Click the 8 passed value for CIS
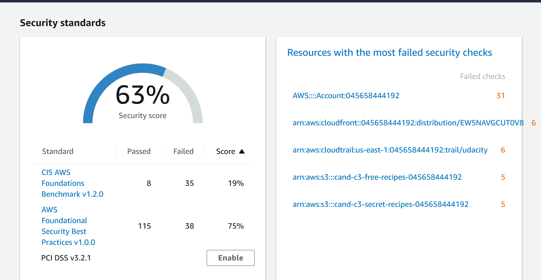This screenshot has width=541, height=280. 149,183
